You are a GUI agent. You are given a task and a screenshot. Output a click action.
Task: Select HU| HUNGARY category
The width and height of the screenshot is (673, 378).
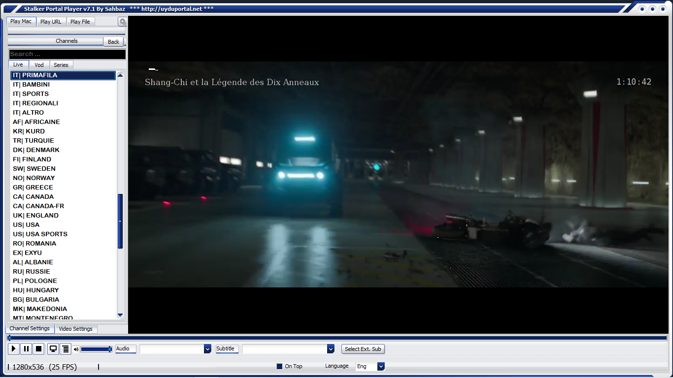[x=63, y=290]
